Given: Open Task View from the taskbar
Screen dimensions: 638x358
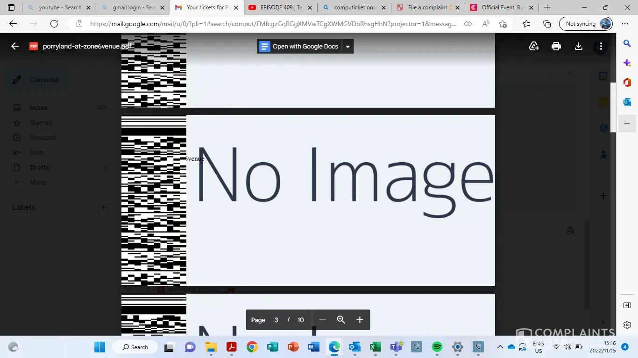Looking at the screenshot, I should 169,347.
